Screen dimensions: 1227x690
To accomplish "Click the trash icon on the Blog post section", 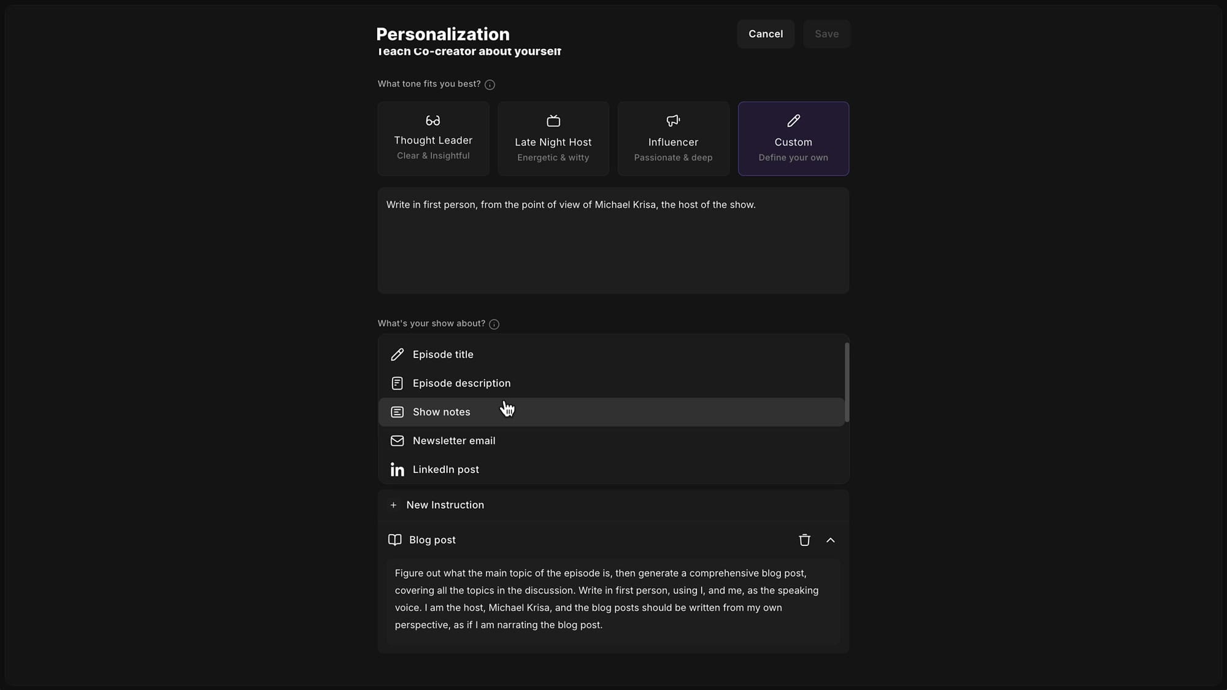I will (x=804, y=540).
